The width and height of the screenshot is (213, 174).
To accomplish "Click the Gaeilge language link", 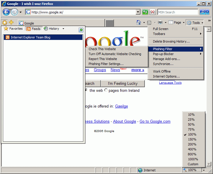I will (122, 106).
